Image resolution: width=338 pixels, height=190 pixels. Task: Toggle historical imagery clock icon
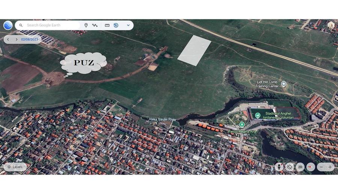[x=116, y=25]
